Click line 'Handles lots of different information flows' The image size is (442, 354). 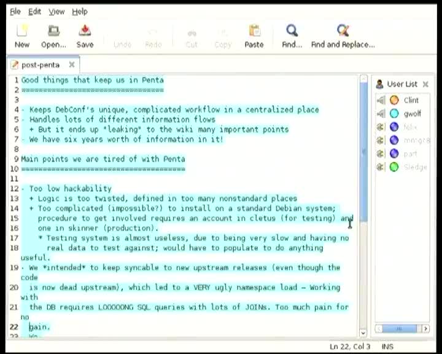point(122,120)
